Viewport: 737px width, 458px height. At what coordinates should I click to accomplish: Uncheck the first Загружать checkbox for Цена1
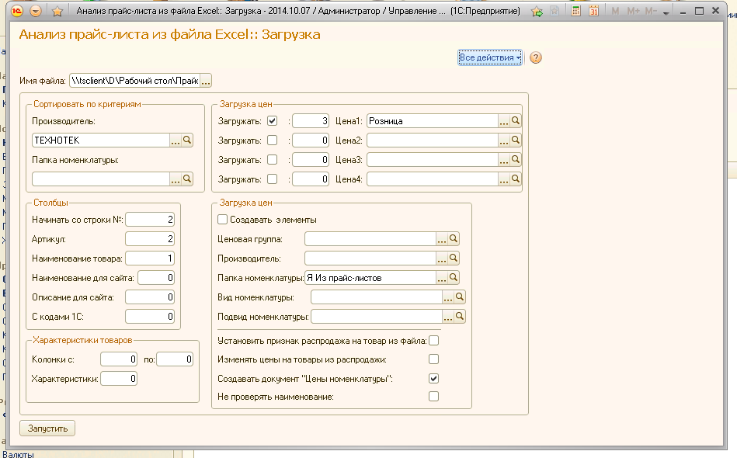click(272, 121)
